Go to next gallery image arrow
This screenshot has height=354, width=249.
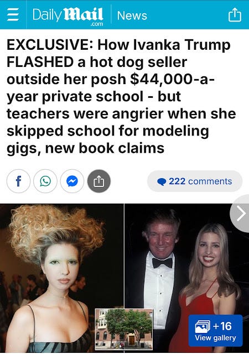point(241,214)
